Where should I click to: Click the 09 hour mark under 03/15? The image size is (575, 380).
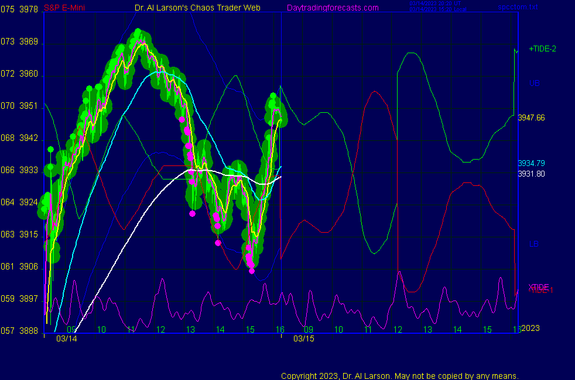click(x=309, y=330)
